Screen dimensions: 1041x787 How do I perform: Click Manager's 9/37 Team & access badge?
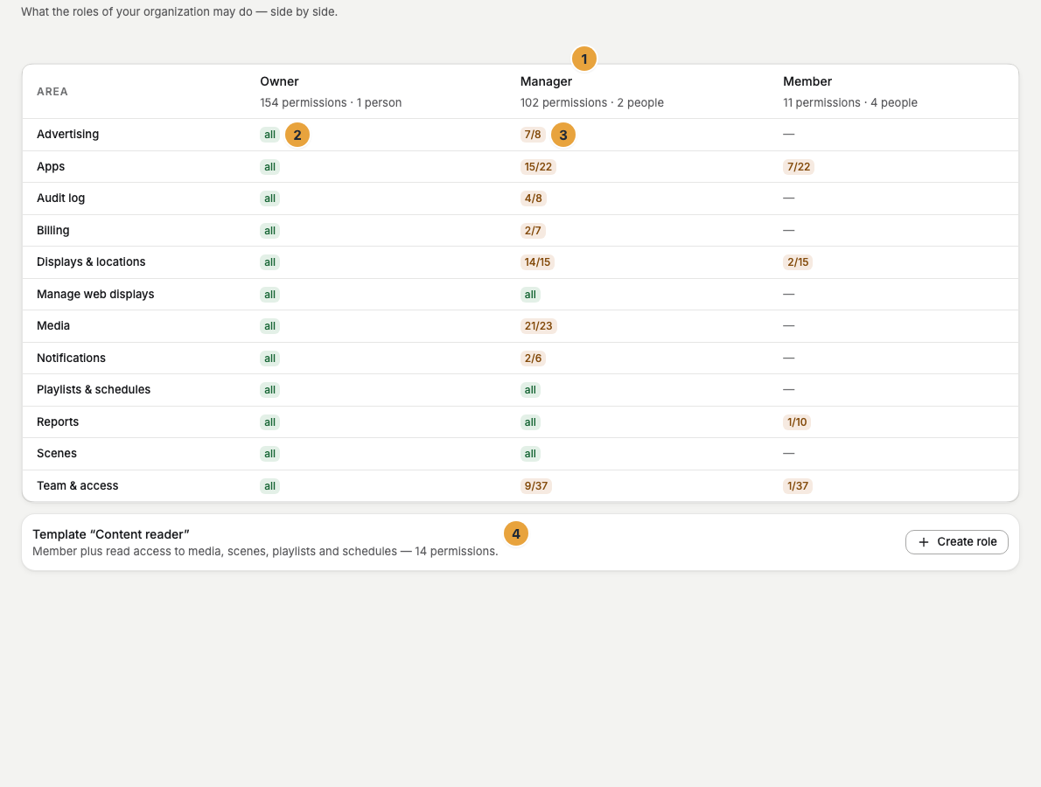click(535, 485)
